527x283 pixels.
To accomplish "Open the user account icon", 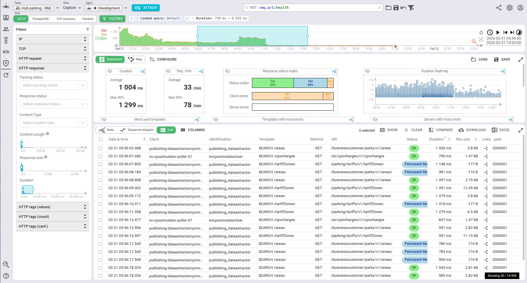I will [x=520, y=8].
